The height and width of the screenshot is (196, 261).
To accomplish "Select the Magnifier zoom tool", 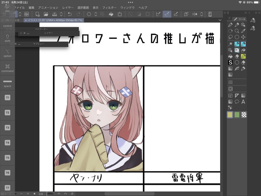I will [237, 31].
